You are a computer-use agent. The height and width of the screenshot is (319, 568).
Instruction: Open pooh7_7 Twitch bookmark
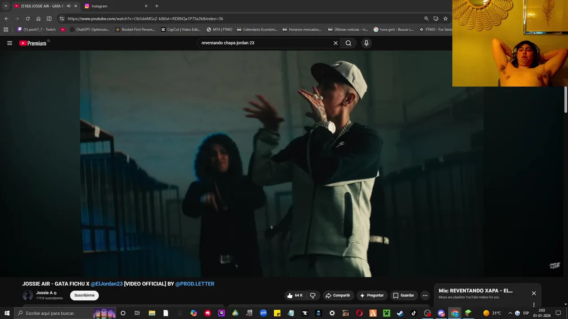(36, 30)
